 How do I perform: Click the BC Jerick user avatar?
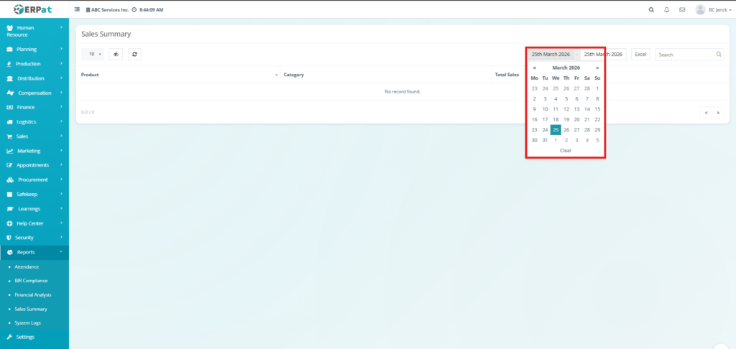tap(700, 10)
